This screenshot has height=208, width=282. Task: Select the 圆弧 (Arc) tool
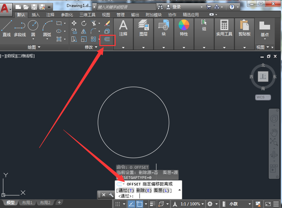point(47,29)
